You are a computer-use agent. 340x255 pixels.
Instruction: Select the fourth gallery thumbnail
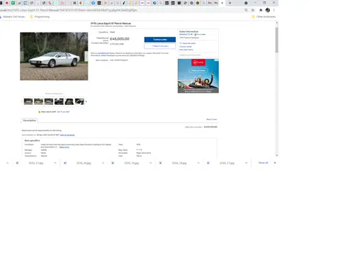(59, 101)
